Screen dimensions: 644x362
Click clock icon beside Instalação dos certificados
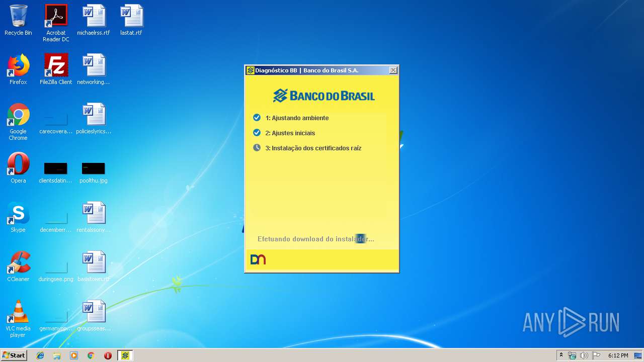257,148
